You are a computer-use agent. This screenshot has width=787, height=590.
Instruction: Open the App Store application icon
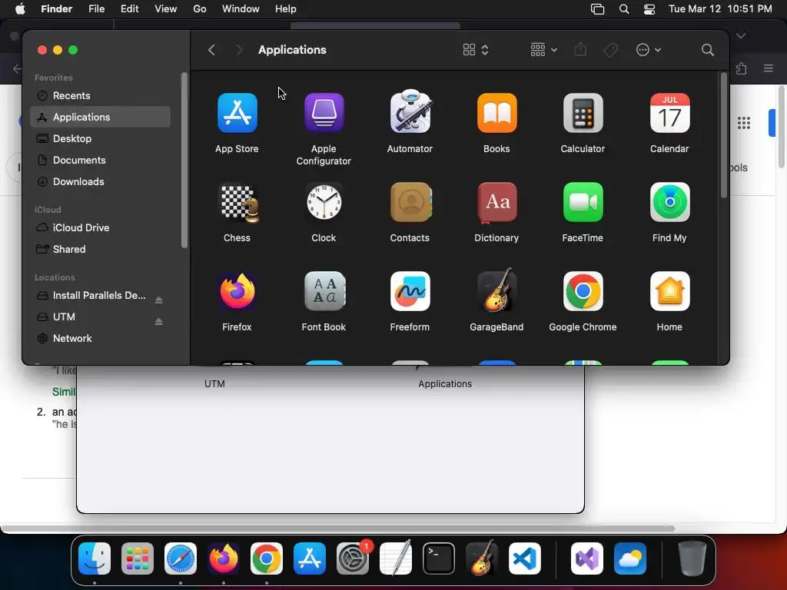pos(237,113)
